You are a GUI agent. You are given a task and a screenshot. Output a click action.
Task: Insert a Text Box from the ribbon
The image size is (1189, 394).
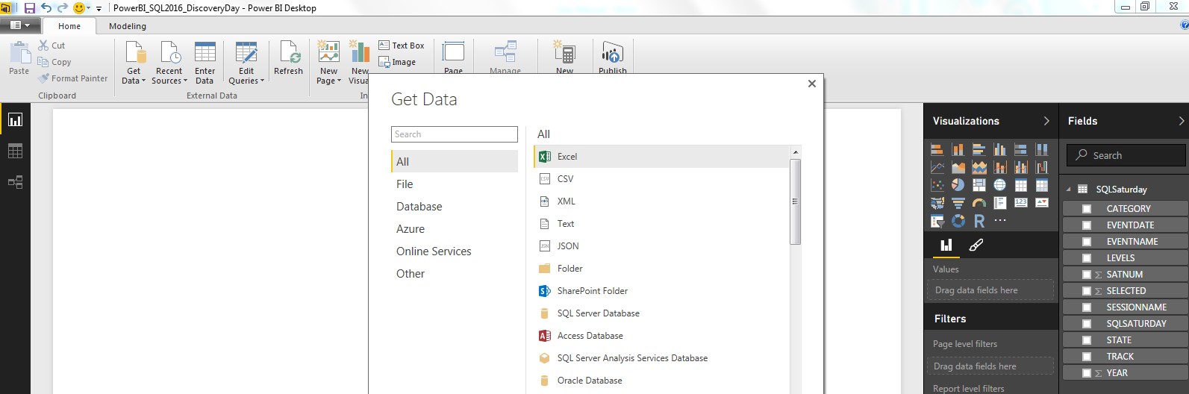(x=402, y=46)
